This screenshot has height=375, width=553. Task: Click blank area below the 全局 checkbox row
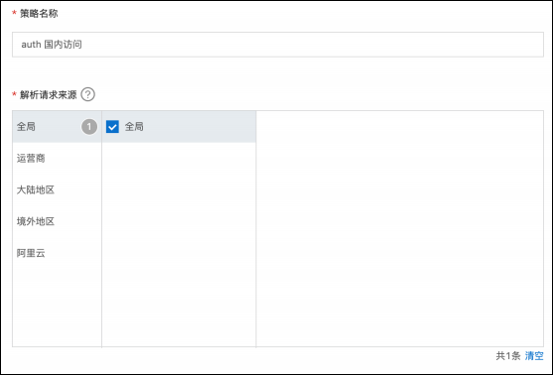(x=179, y=245)
